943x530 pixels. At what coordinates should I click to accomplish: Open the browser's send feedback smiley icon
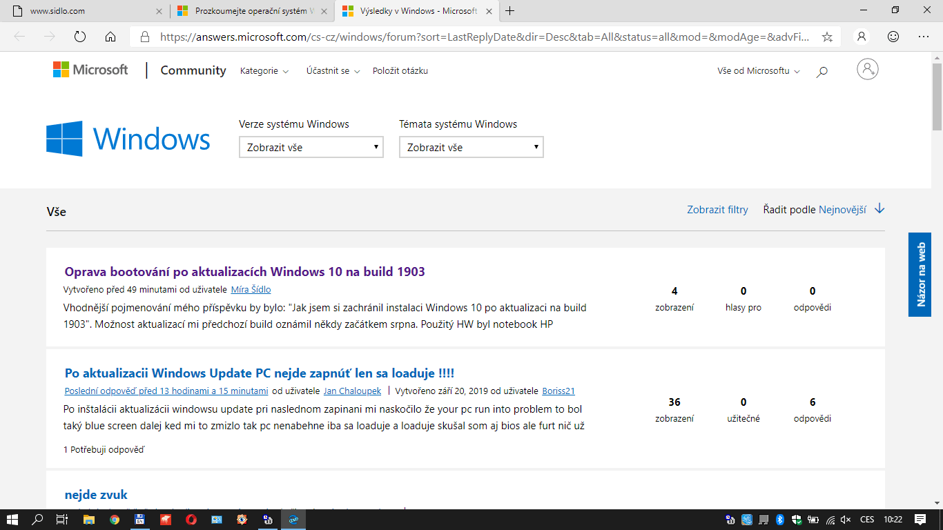click(893, 37)
